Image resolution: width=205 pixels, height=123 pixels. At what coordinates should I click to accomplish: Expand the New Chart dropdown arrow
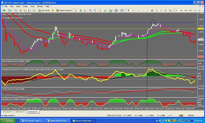(x=6, y=10)
